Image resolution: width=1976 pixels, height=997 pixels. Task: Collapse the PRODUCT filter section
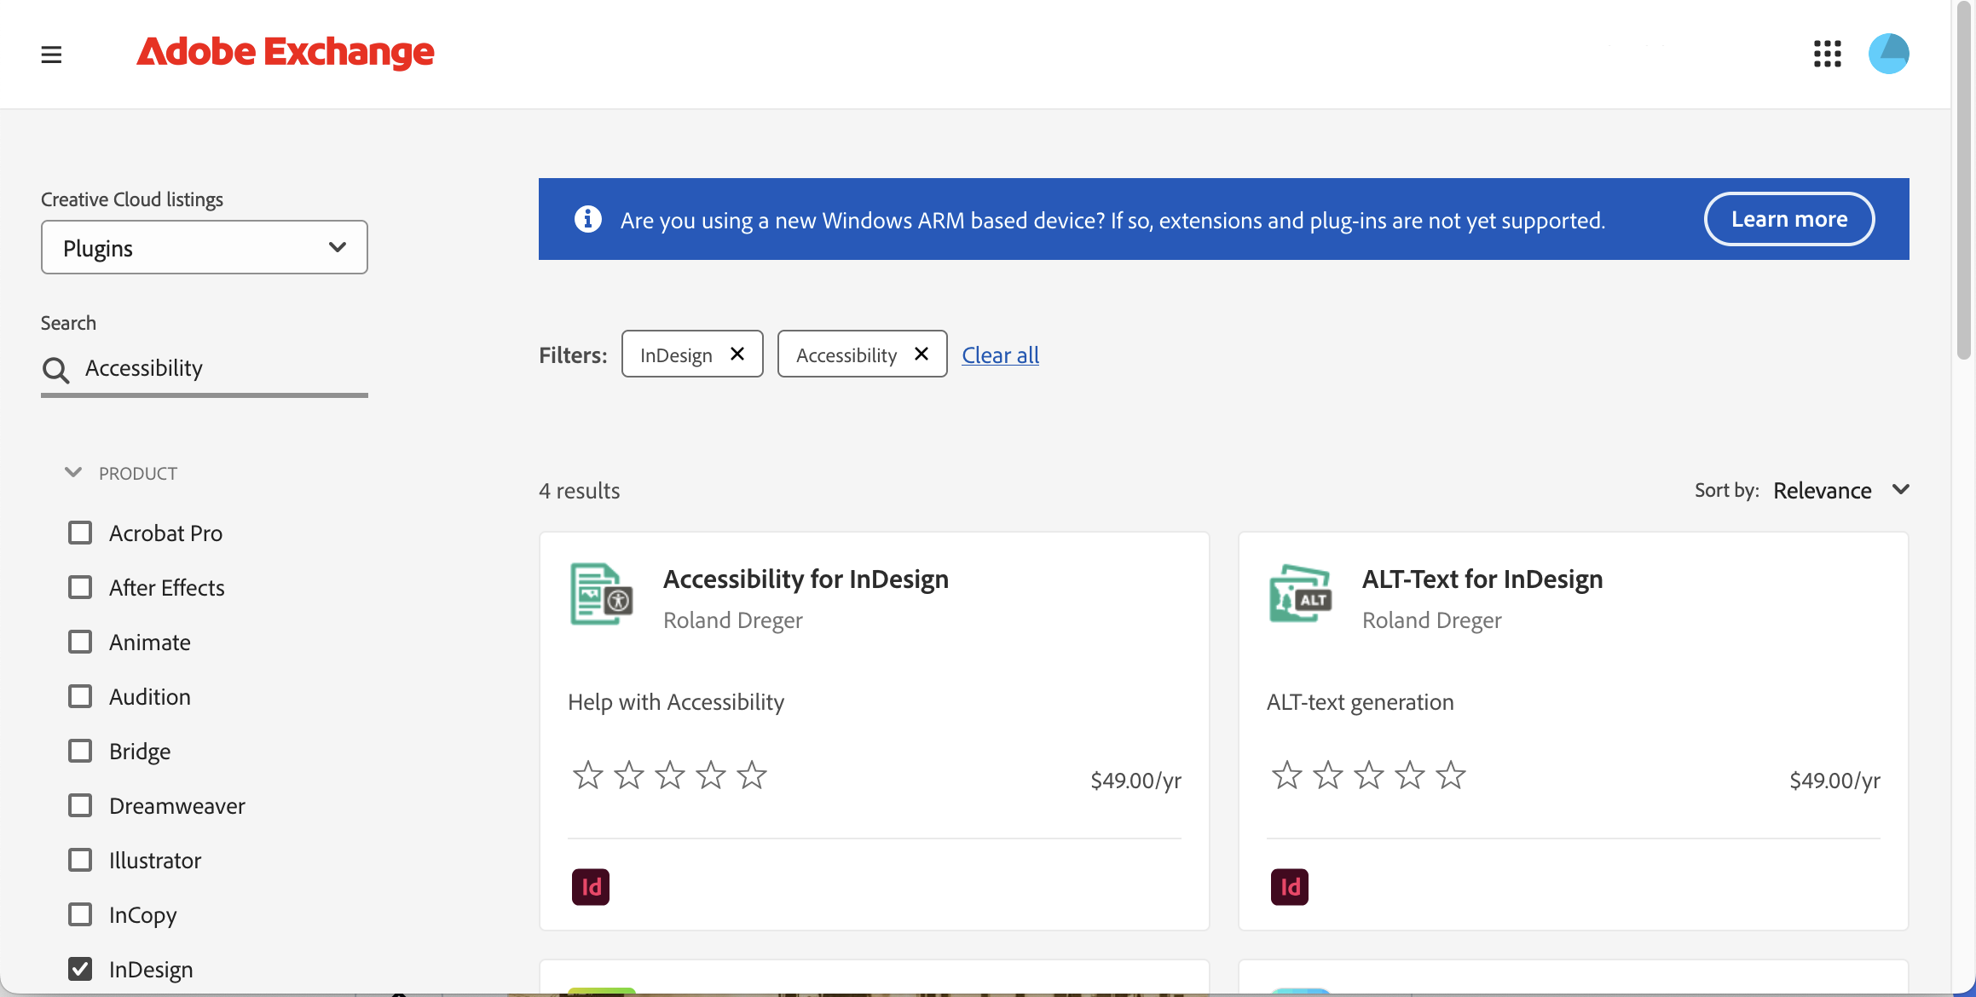point(73,472)
